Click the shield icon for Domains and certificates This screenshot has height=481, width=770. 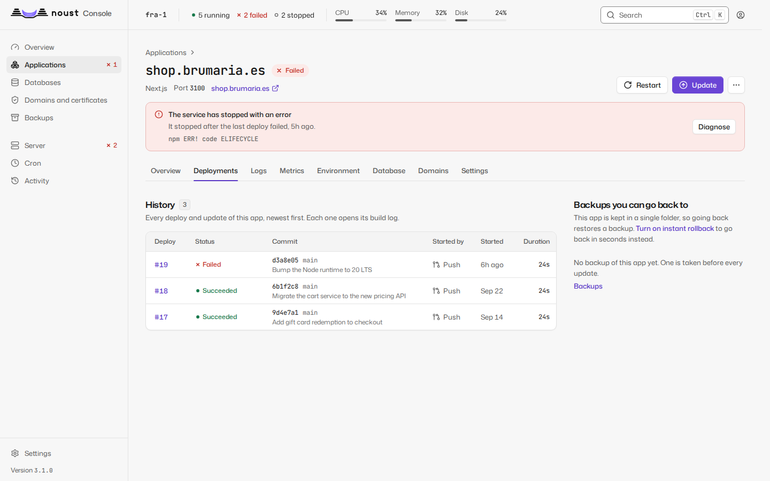(x=15, y=100)
